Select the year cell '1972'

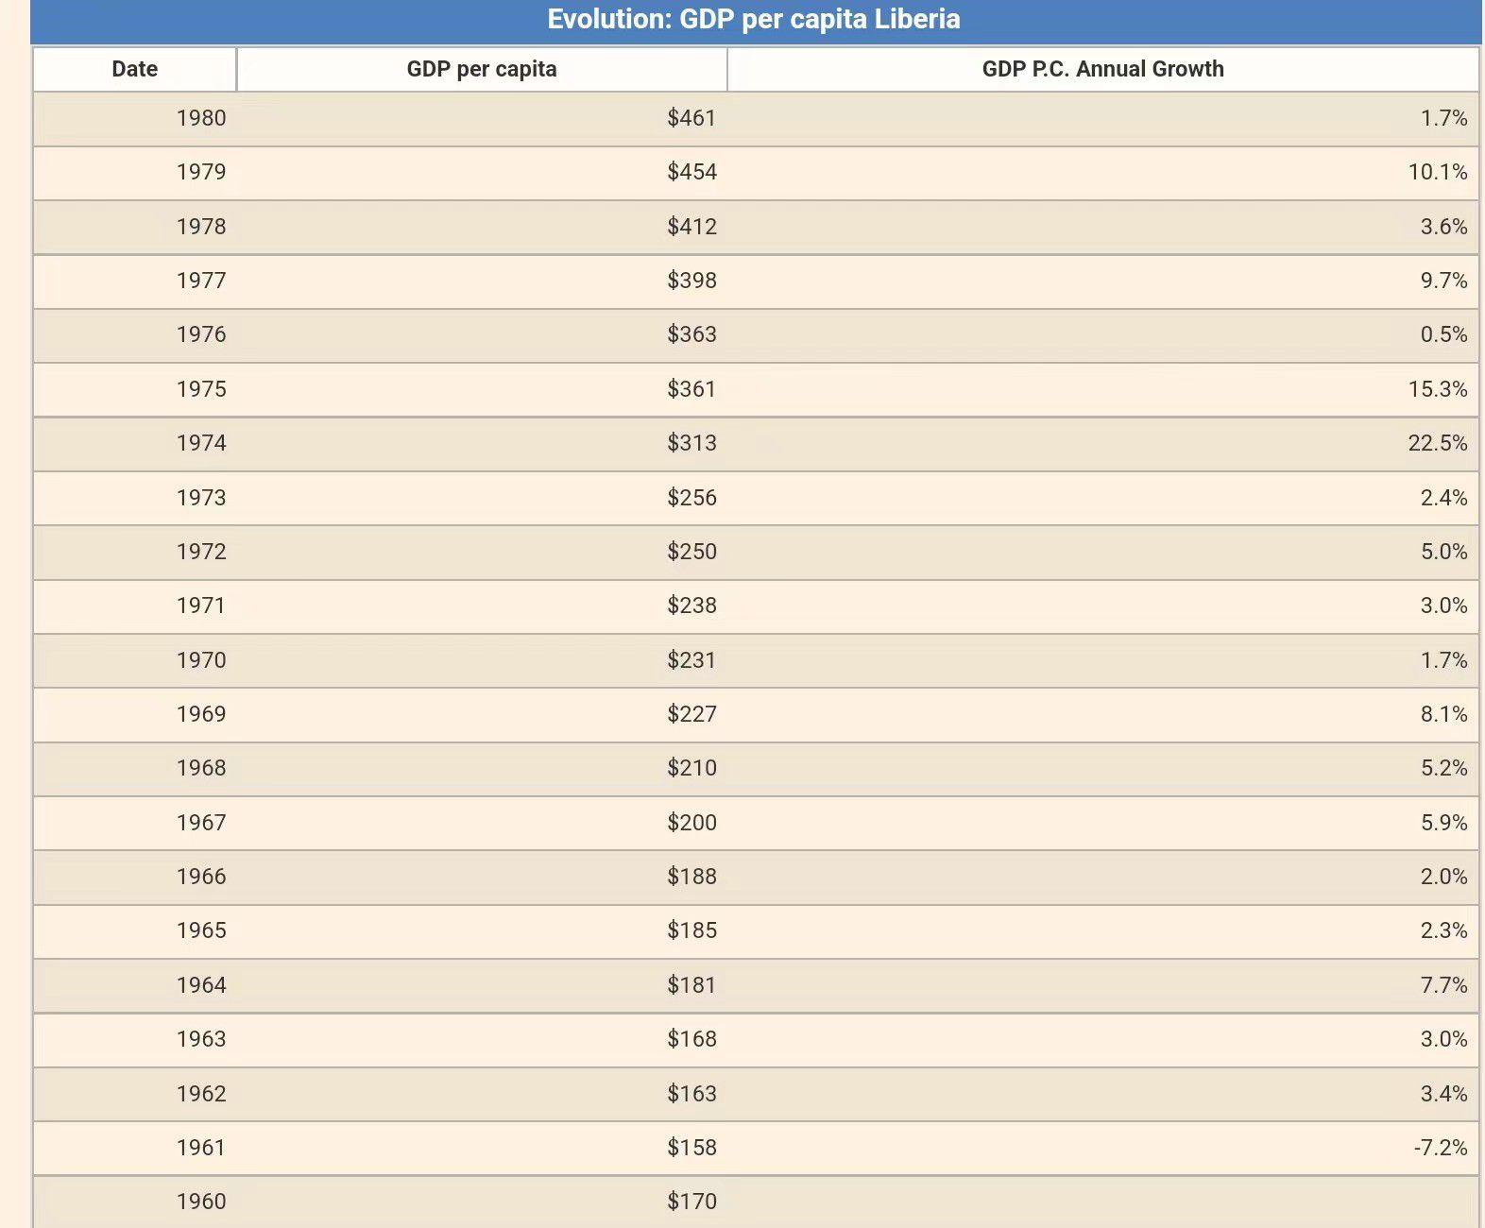coord(201,552)
